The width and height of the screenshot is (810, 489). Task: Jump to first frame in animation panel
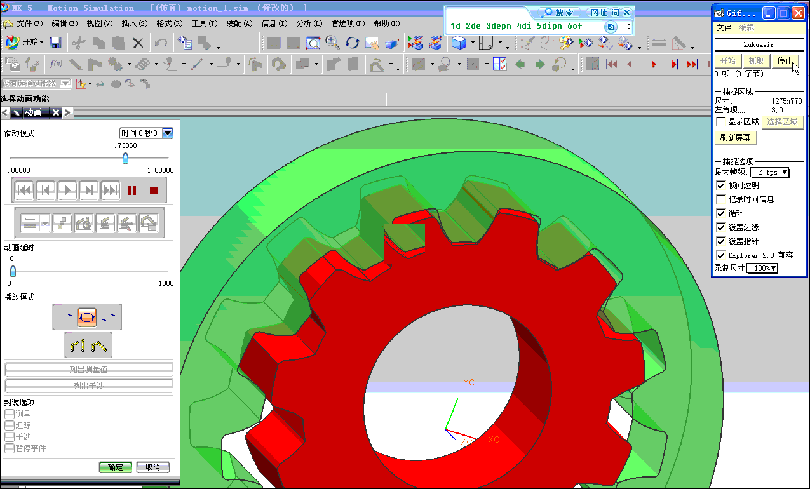24,190
